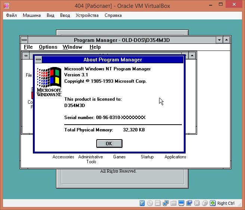Open the Help menu in Program Manager

pos(95,47)
